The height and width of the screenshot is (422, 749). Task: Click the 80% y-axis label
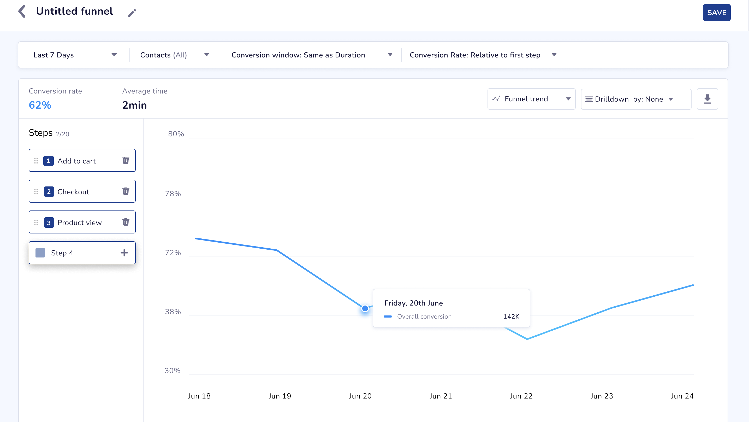pos(176,134)
